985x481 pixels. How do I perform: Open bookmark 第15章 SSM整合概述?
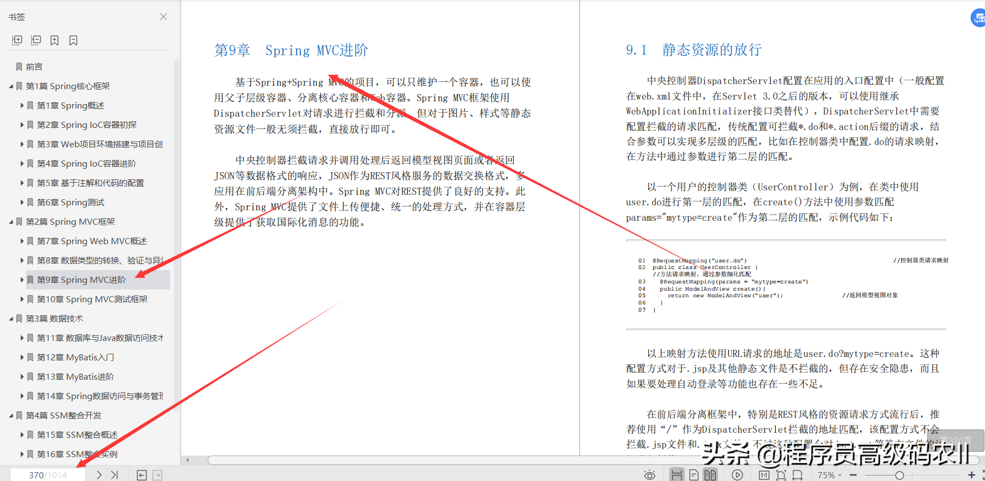pyautogui.click(x=77, y=435)
